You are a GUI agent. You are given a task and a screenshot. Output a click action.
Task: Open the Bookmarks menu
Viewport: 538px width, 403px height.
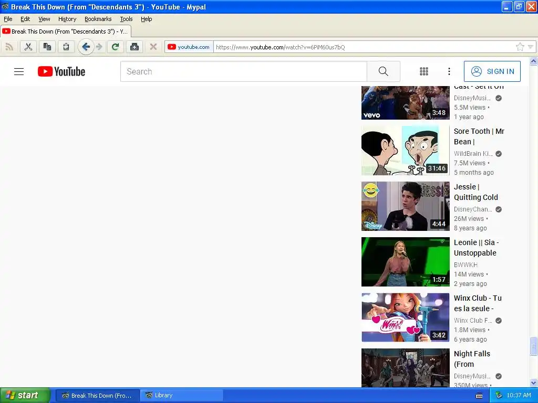[98, 19]
